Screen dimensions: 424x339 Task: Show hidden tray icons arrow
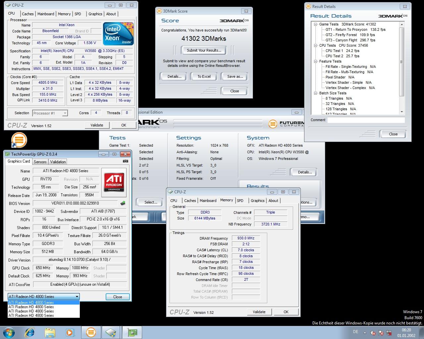[365, 333]
